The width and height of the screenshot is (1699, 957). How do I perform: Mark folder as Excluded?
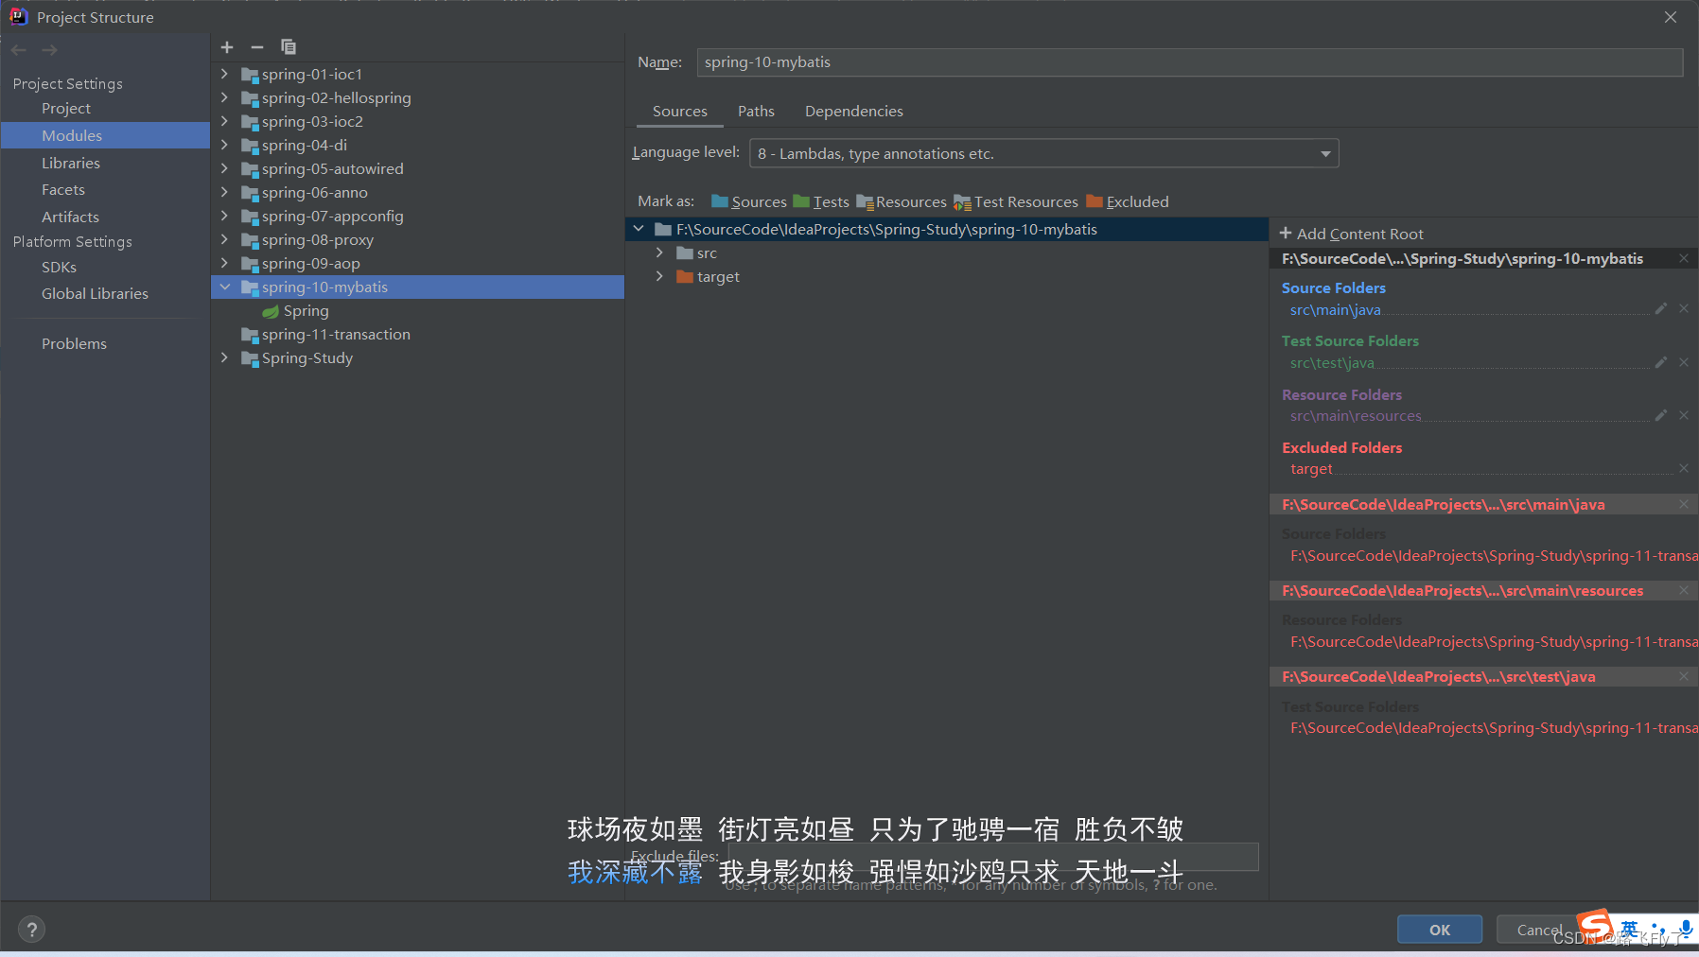[x=1128, y=201]
